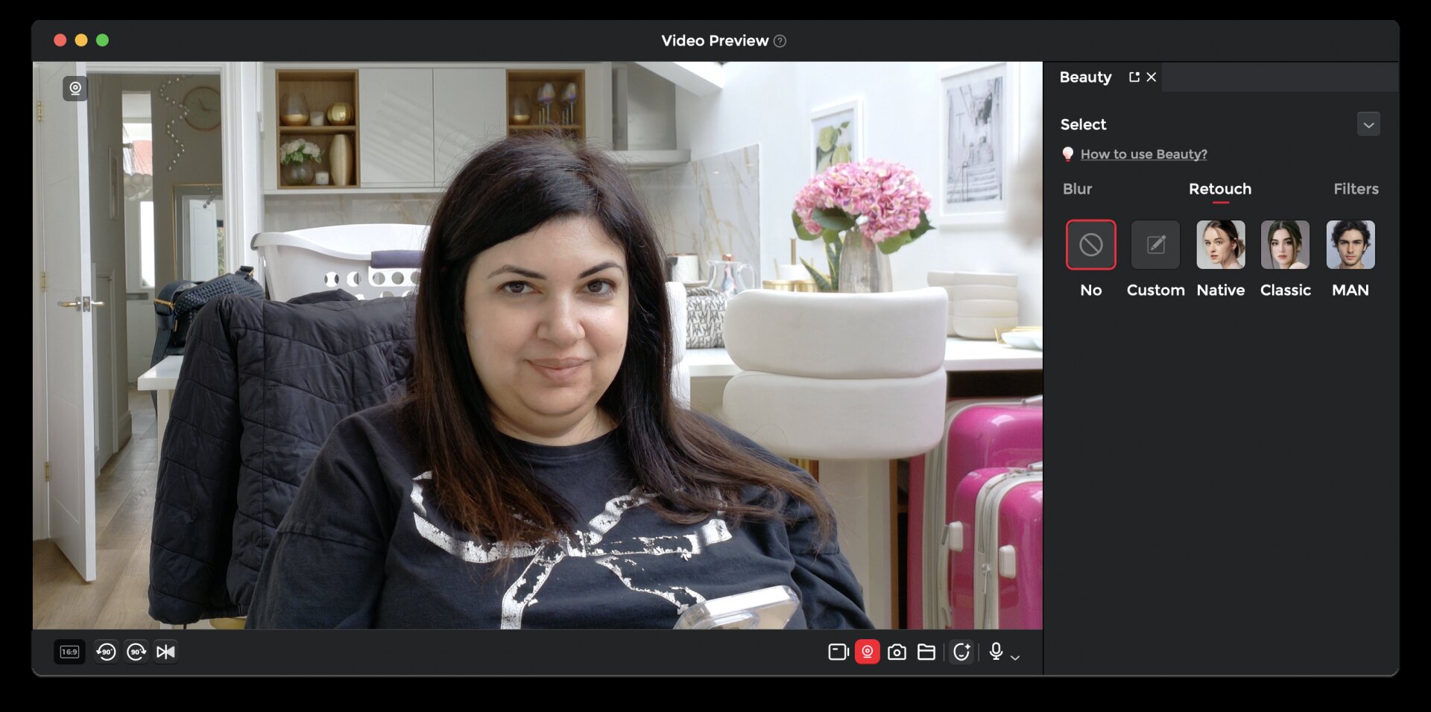Open the How to use Beauty link
Screen dimensions: 1431x712
1143,154
